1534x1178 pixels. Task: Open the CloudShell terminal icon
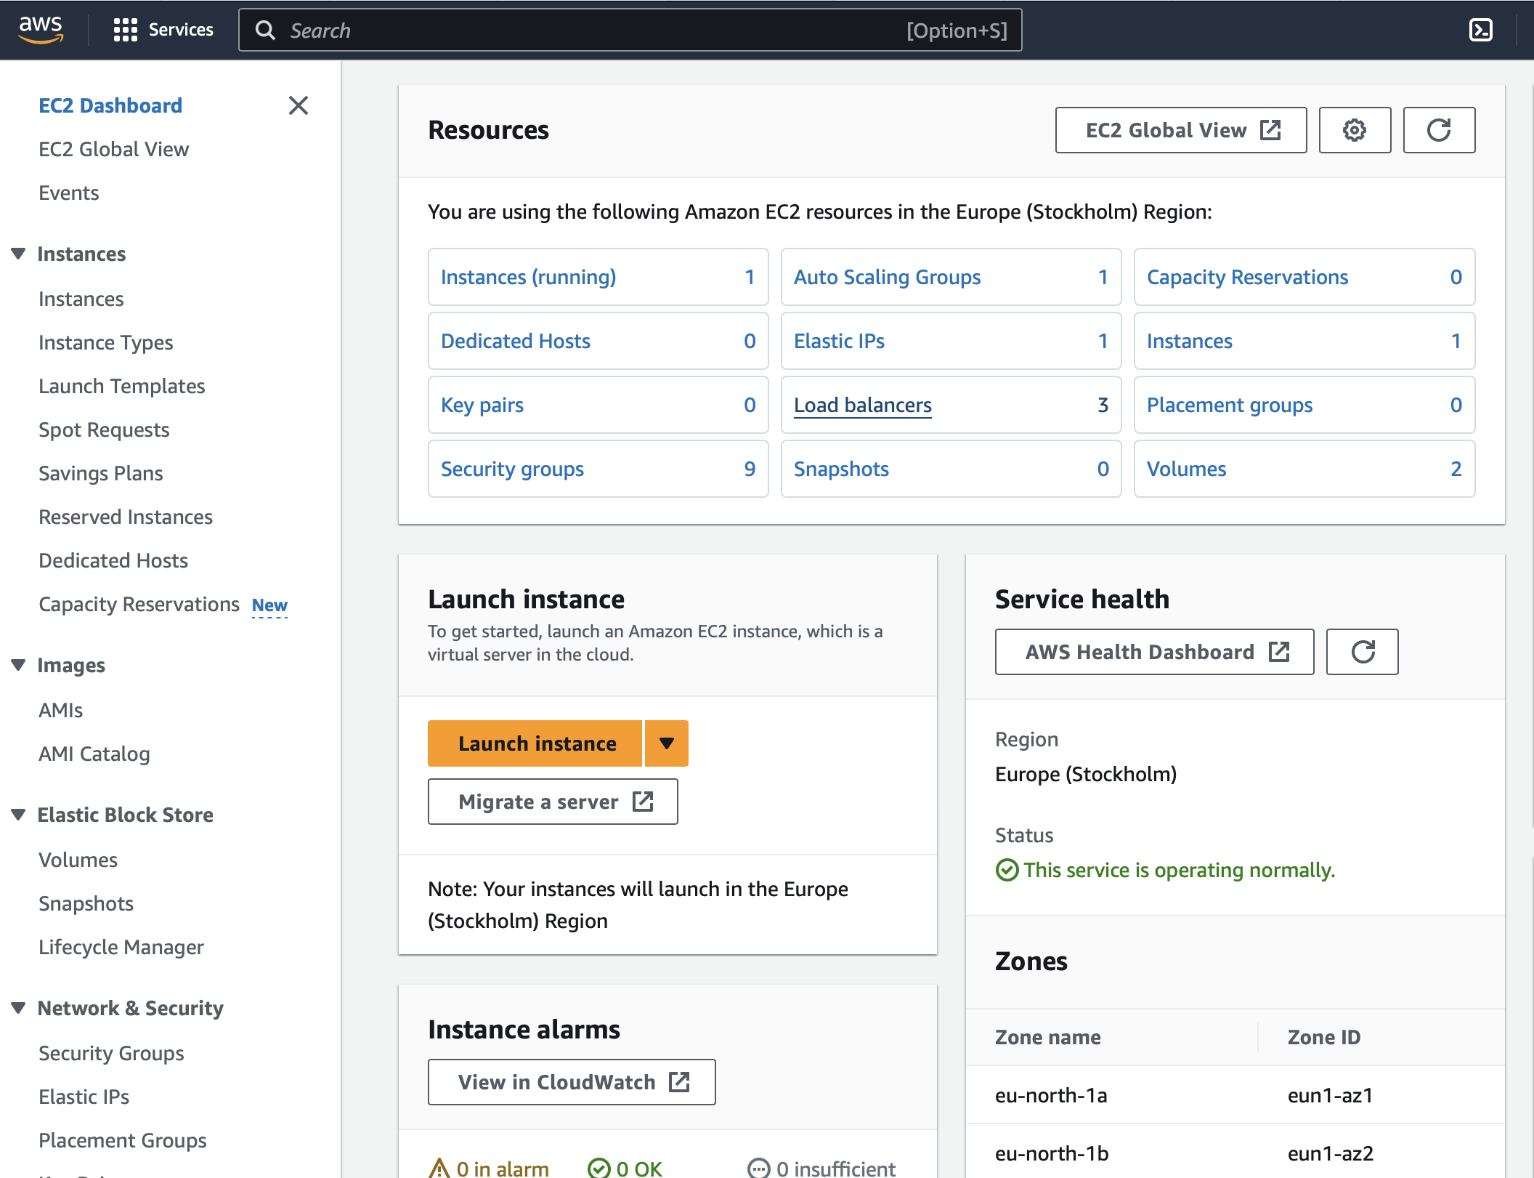(1480, 30)
